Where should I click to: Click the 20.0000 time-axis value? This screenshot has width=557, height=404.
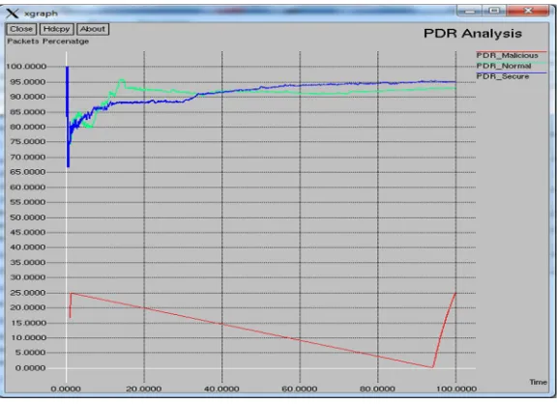[x=143, y=389]
